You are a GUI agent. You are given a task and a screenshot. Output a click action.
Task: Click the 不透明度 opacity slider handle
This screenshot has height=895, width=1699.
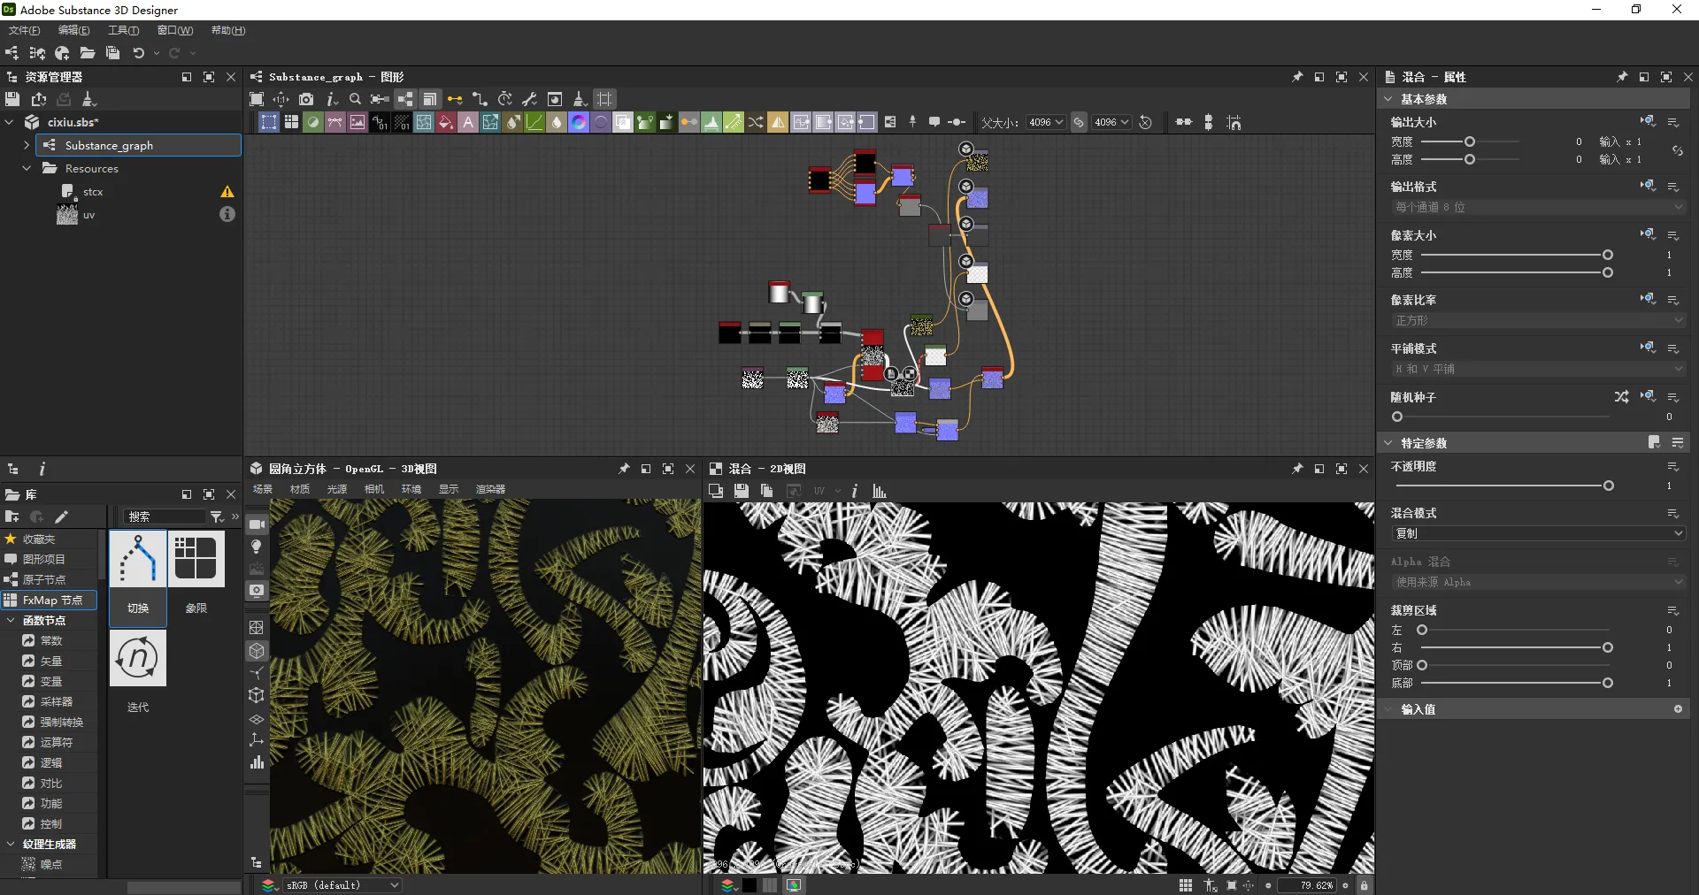[x=1608, y=486]
